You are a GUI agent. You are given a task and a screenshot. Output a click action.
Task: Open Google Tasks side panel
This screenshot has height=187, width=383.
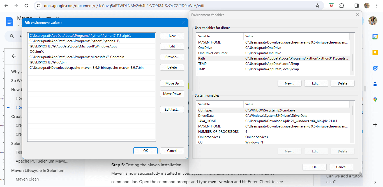coord(375,68)
